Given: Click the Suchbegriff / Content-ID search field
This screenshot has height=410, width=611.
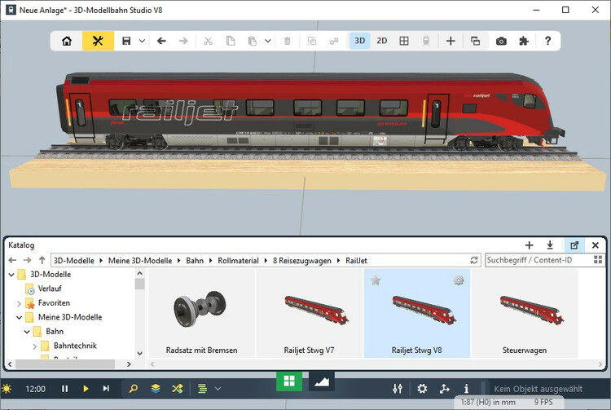Looking at the screenshot, I should (x=538, y=260).
